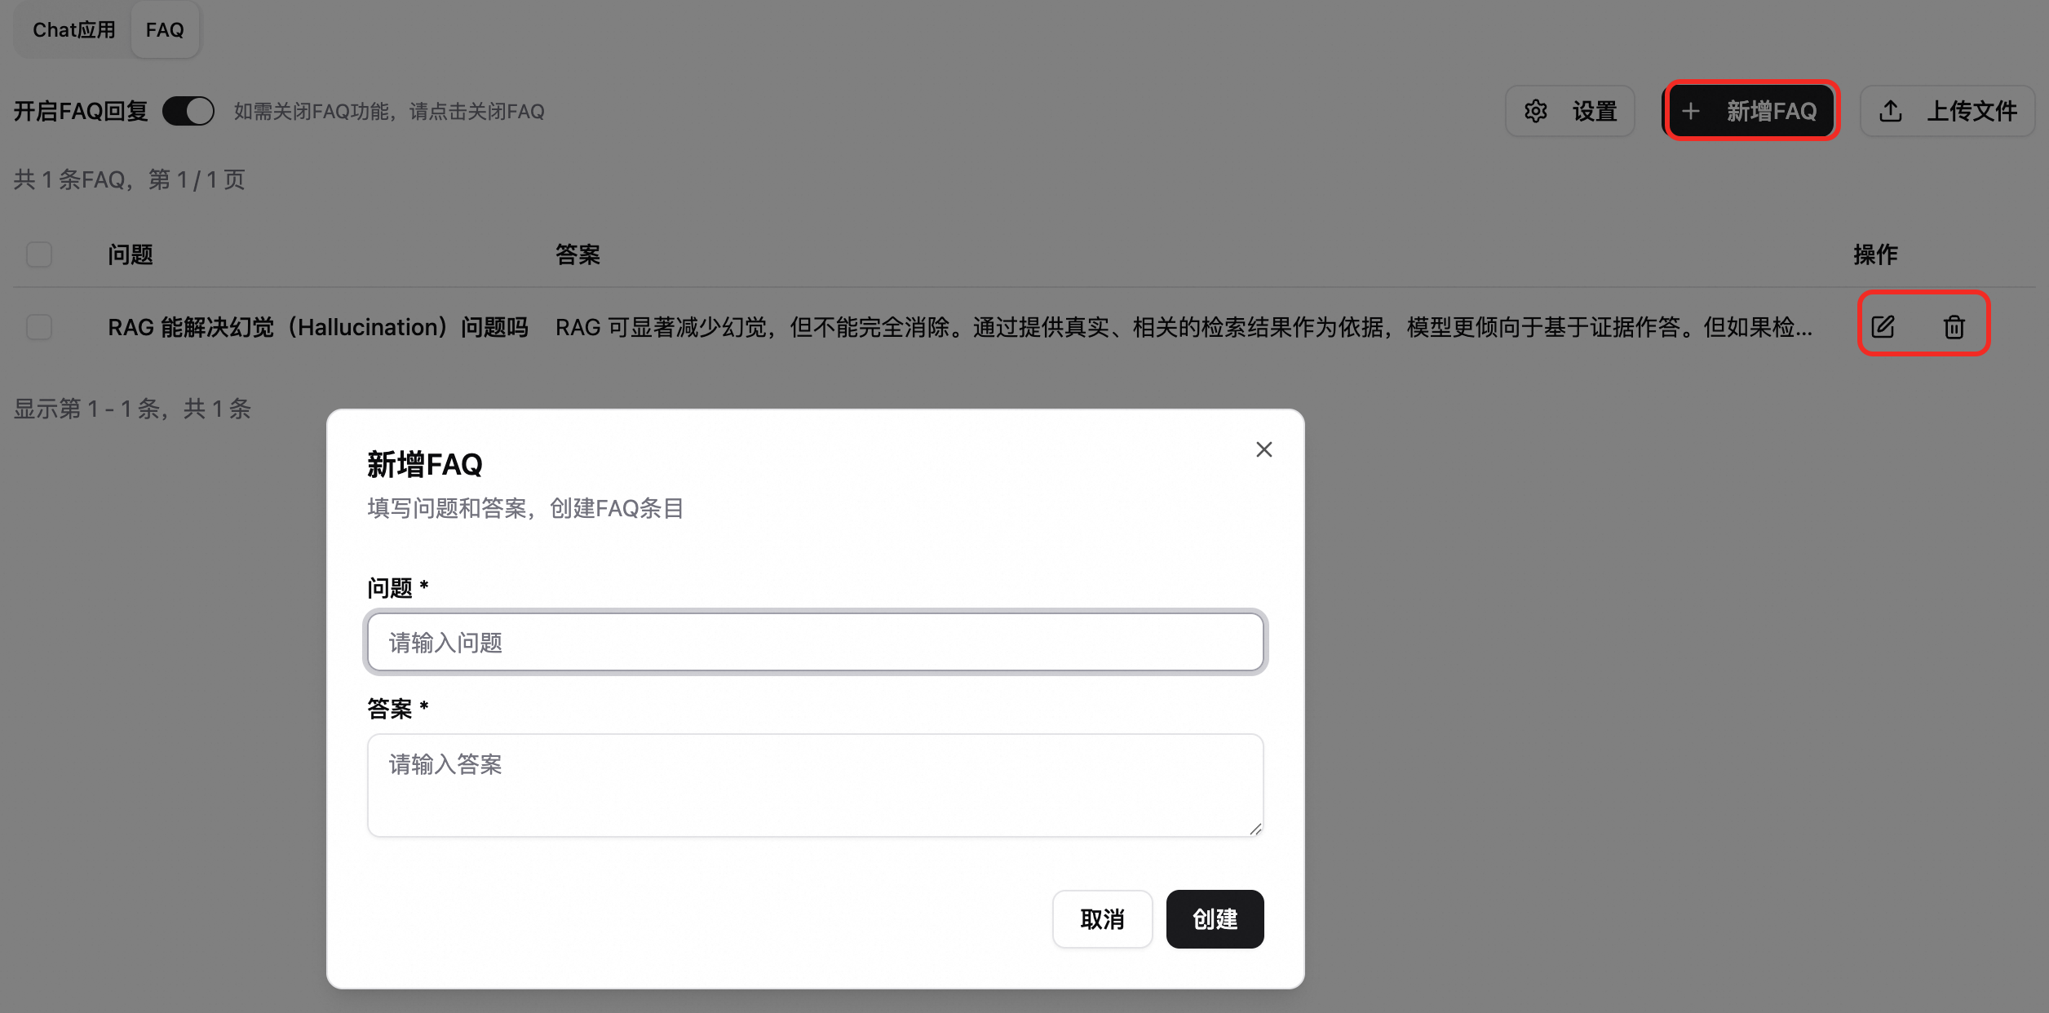Click the resize handle of the 答案 textarea
2049x1013 pixels.
tap(1255, 829)
